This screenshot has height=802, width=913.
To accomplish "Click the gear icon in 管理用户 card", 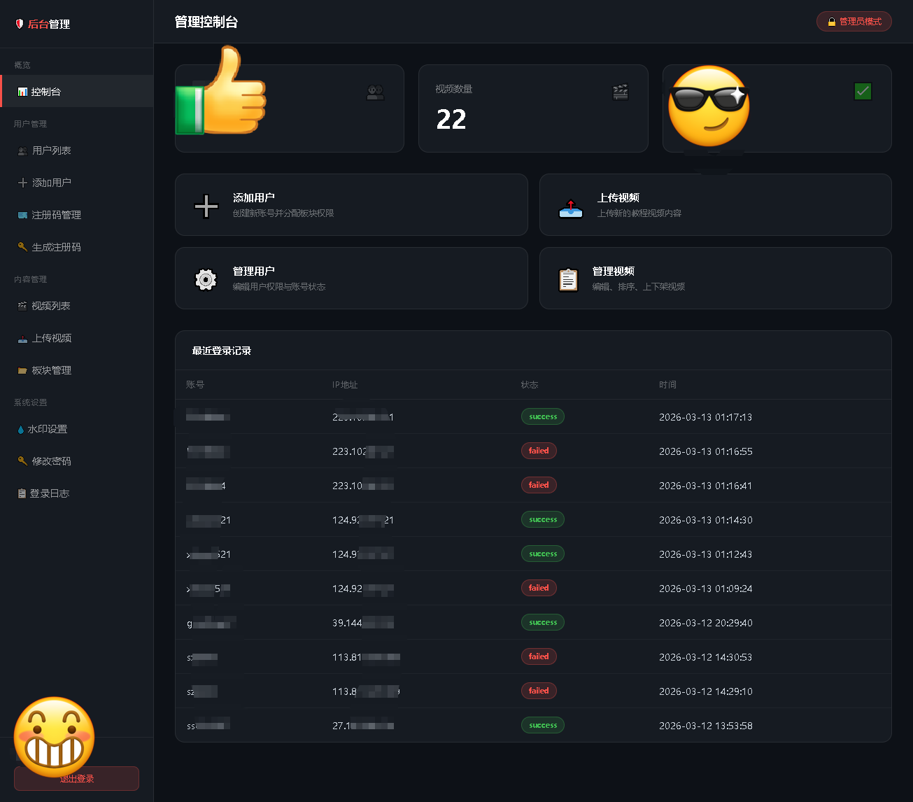I will pos(206,279).
